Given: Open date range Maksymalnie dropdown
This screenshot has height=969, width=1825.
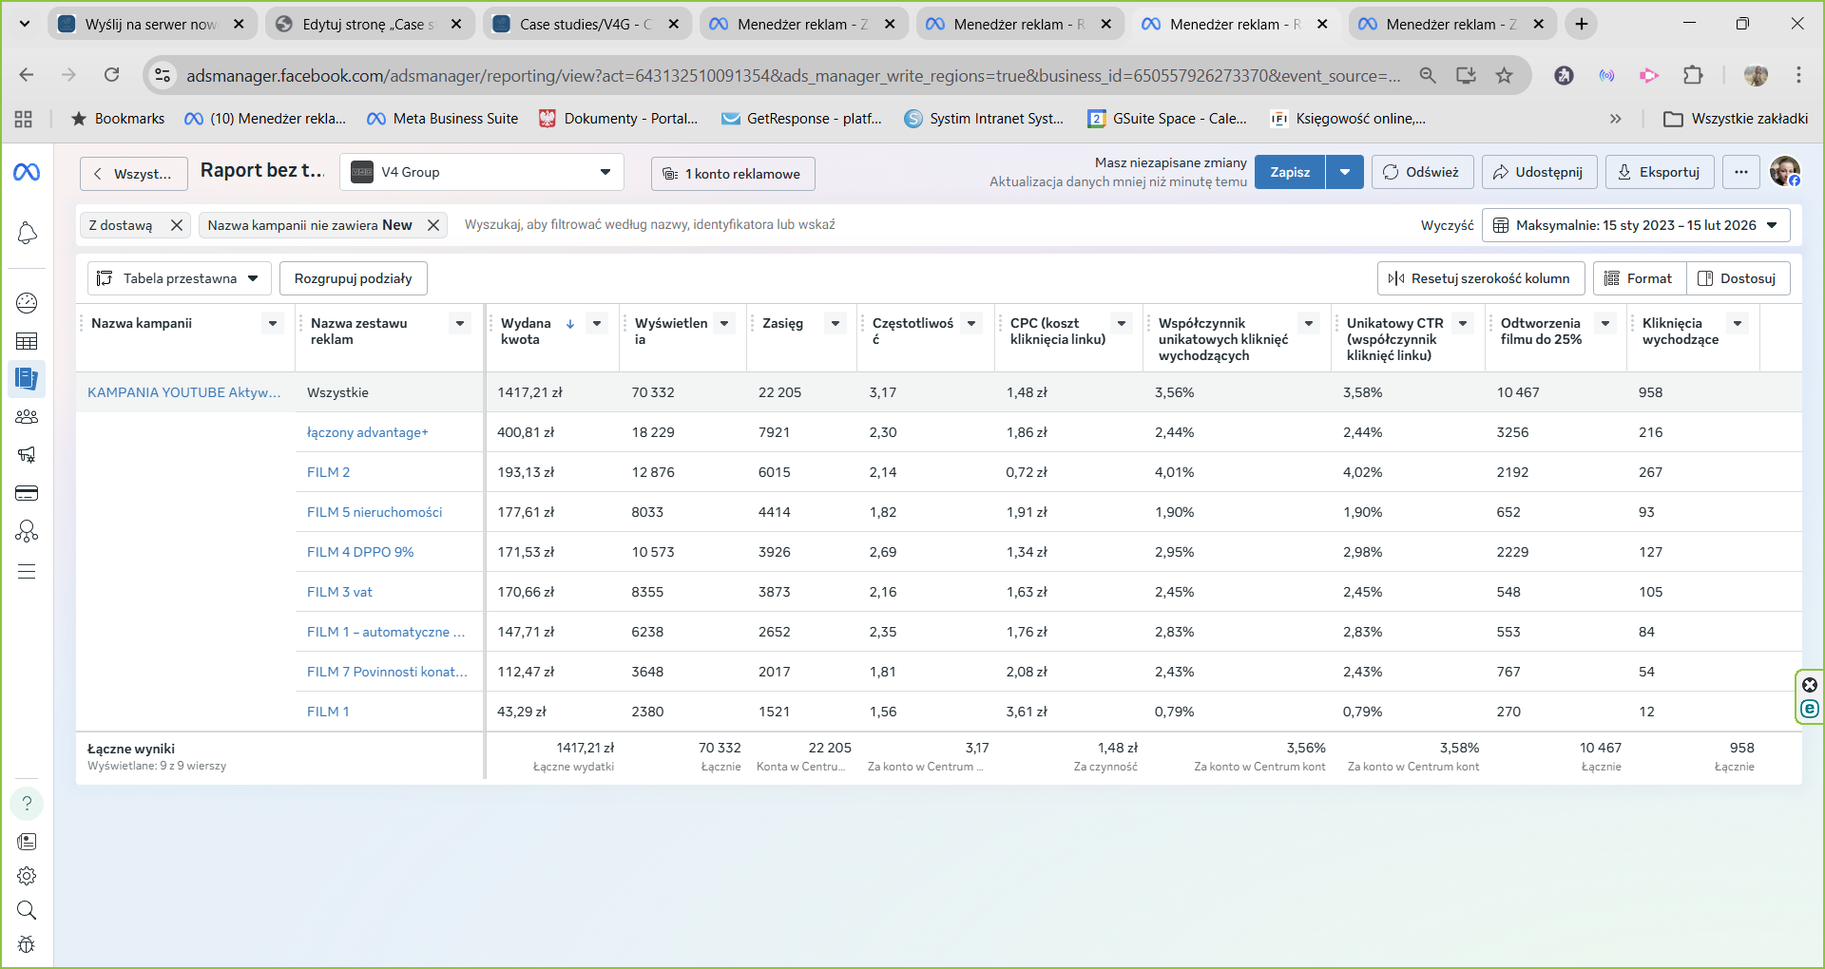Looking at the screenshot, I should 1636,225.
